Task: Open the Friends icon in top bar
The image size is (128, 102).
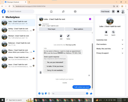Action: (x=63, y=11)
